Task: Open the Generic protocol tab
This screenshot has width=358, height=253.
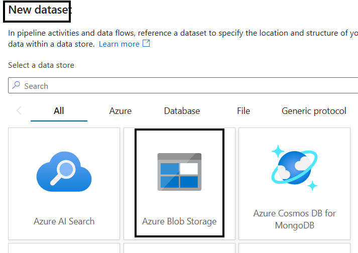Action: tap(314, 111)
